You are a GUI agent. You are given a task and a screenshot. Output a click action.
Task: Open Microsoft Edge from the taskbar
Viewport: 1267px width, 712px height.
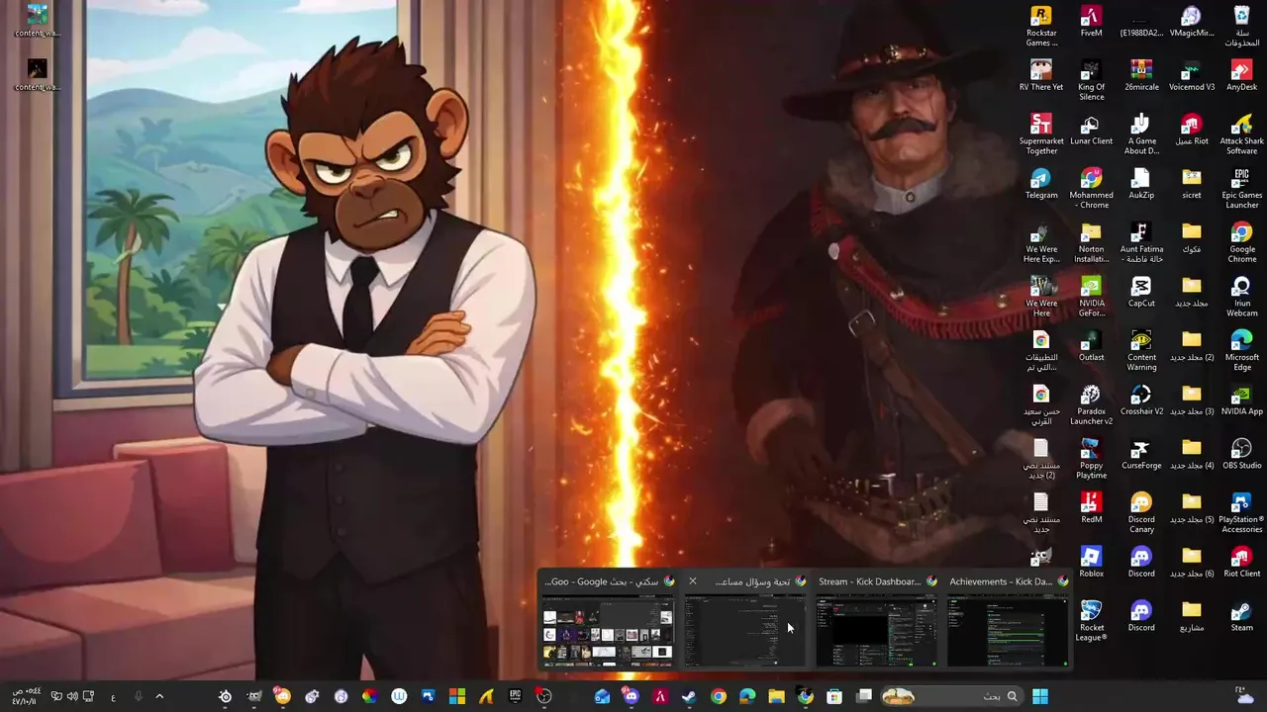click(x=747, y=696)
